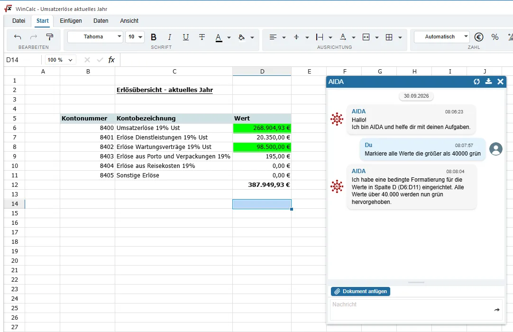Click the cell borders icon
This screenshot has height=332, width=513.
click(389, 37)
